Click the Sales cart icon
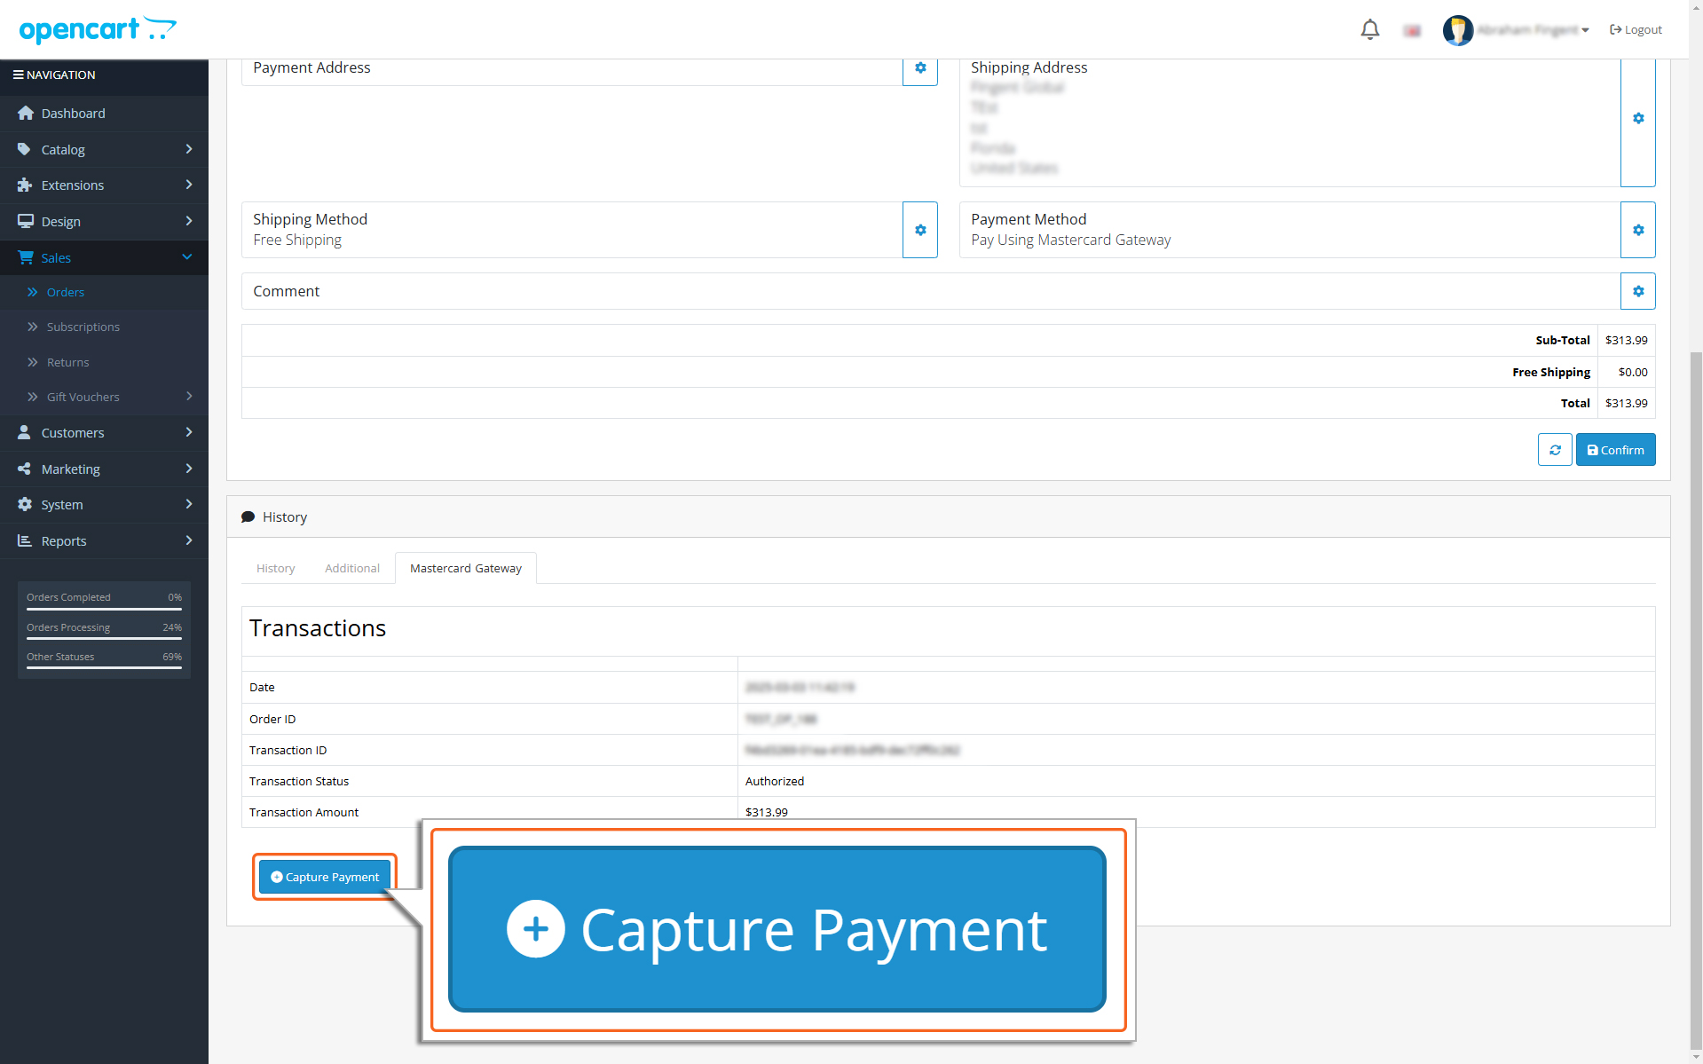 (25, 257)
